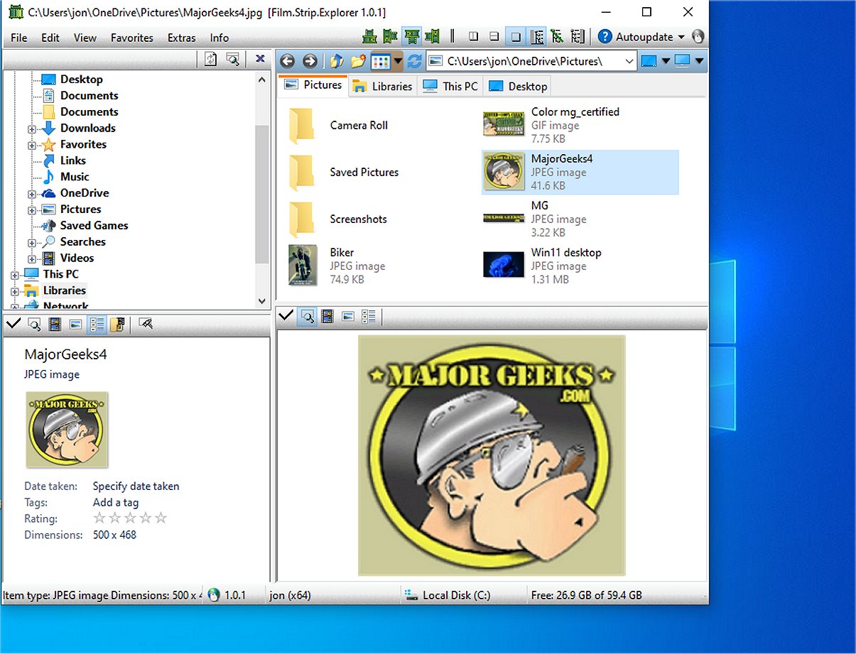This screenshot has height=654, width=856.
Task: Click the 'Add a tag' link
Action: 116,502
